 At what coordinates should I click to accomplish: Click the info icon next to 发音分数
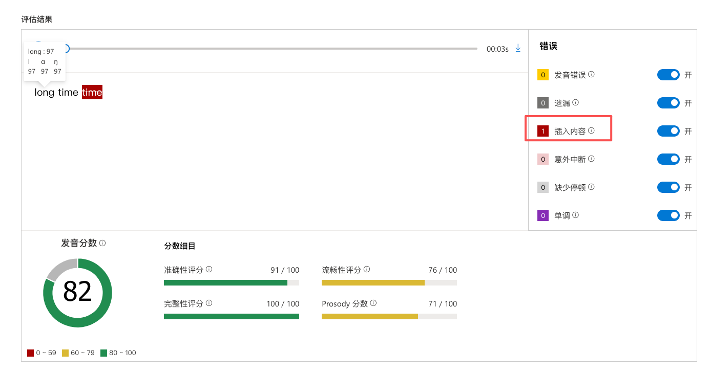pos(103,243)
